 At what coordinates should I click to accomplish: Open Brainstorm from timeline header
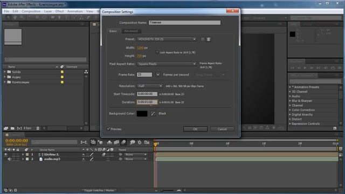[132, 142]
